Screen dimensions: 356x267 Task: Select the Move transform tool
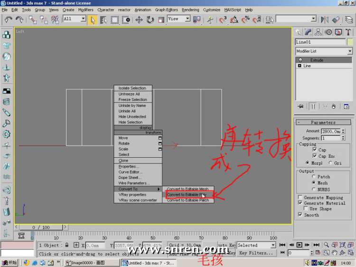click(139, 20)
